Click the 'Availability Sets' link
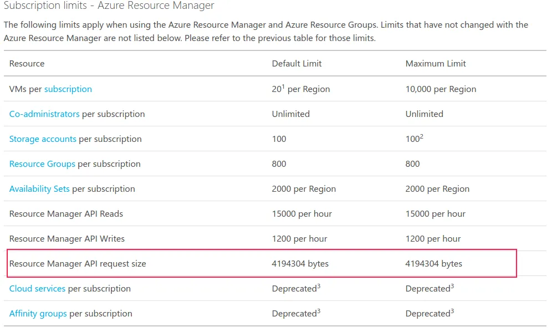The image size is (552, 332). (39, 189)
